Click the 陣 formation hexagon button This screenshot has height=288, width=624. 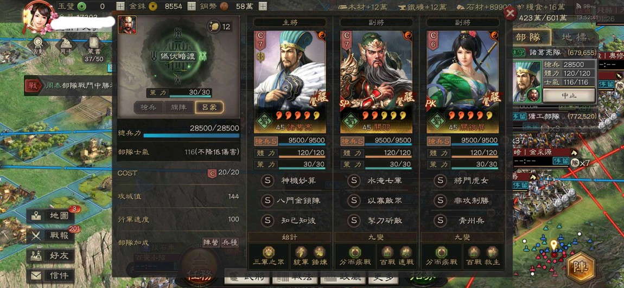point(581,267)
